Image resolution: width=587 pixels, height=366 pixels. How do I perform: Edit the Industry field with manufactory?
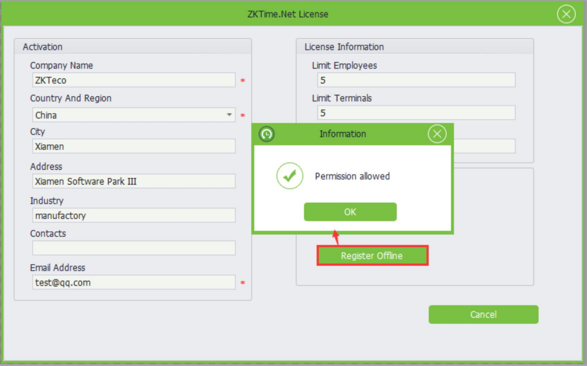pos(134,216)
